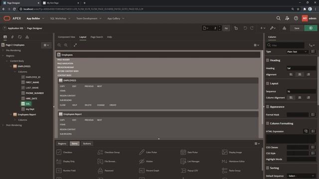Switch to the Rendering tree icon
The height and width of the screenshot is (179, 319).
5,37
